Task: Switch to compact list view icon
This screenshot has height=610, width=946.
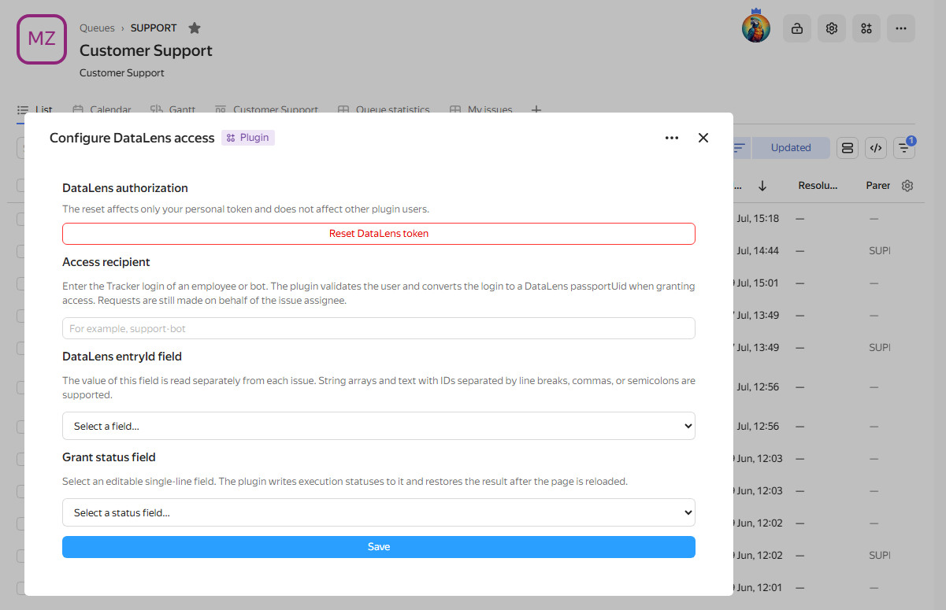Action: coord(848,148)
